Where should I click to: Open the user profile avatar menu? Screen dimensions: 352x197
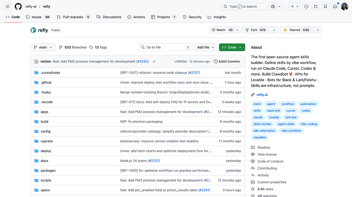(x=344, y=6)
